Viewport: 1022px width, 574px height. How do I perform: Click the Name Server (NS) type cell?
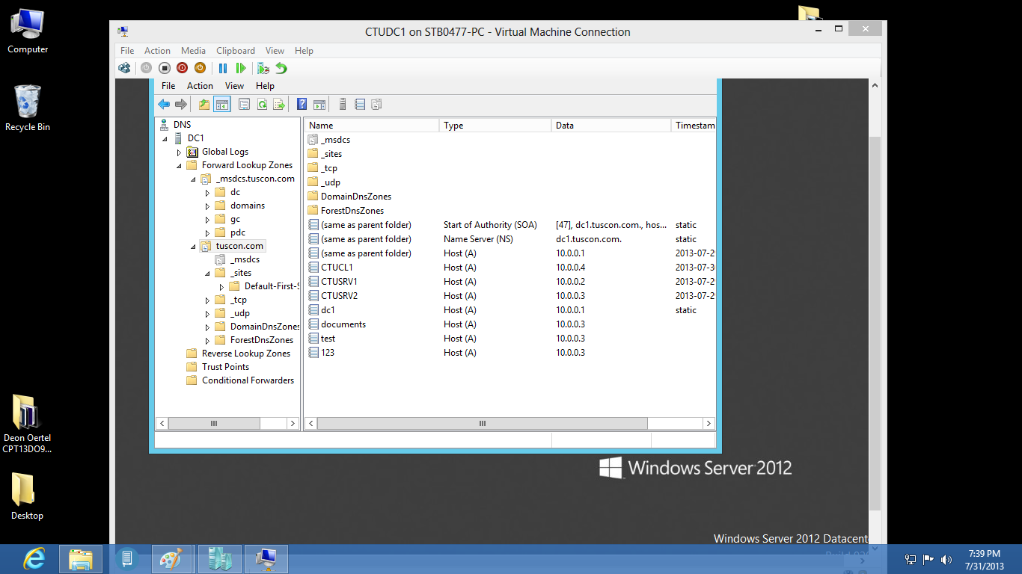[x=480, y=239]
